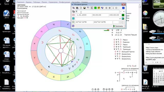Select the small circle option in dialog toolbar
Image resolution: width=164 pixels, height=92 pixels.
pyautogui.click(x=113, y=8)
